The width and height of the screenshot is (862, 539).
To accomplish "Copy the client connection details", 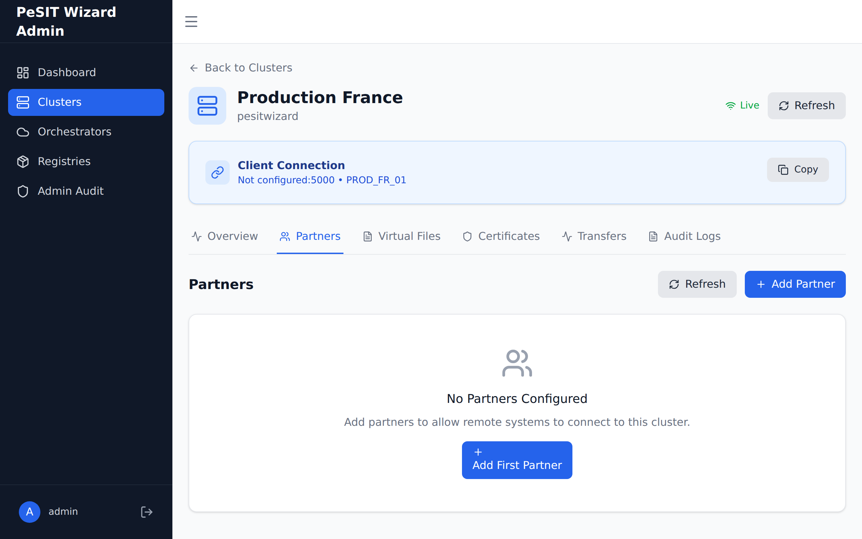I will pos(798,170).
